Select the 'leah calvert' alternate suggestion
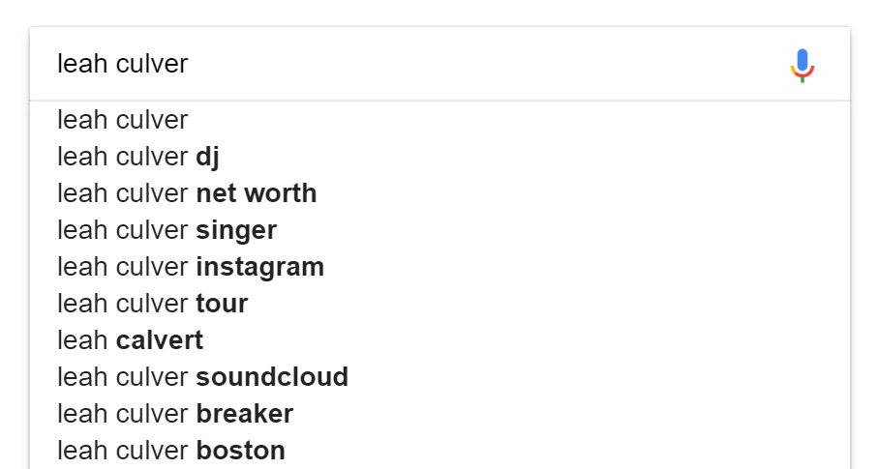The height and width of the screenshot is (469, 878). pyautogui.click(x=130, y=340)
